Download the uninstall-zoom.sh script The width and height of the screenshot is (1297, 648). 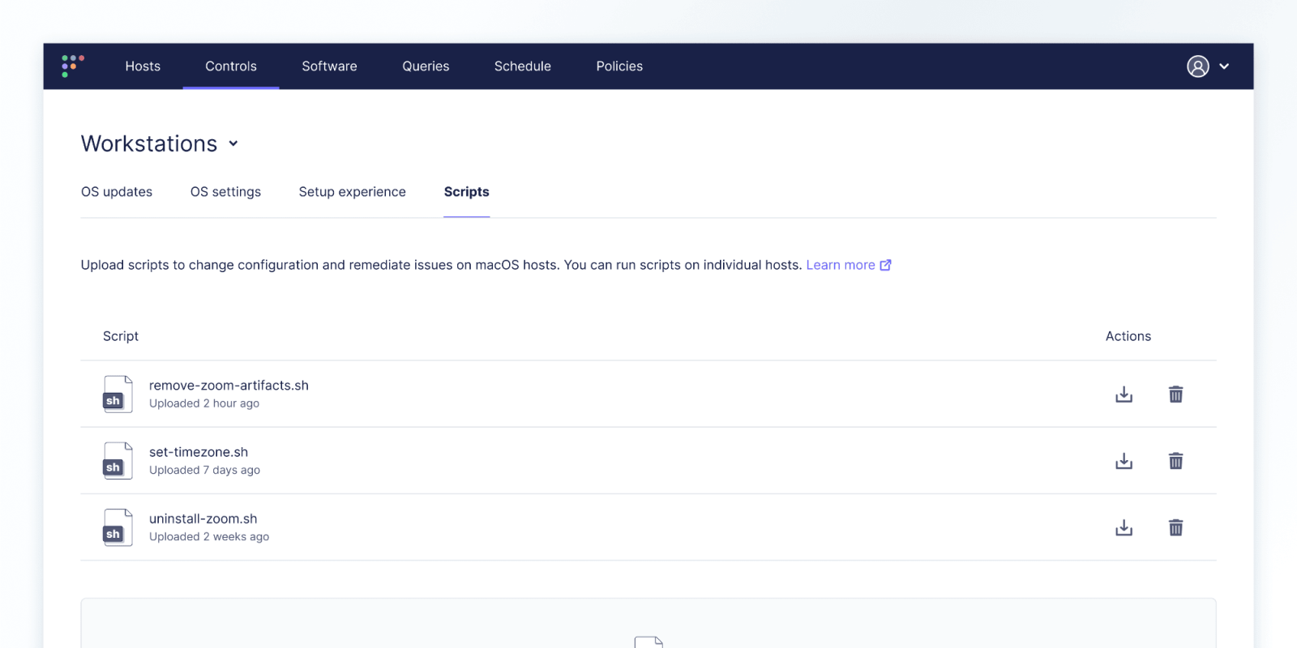(x=1124, y=528)
